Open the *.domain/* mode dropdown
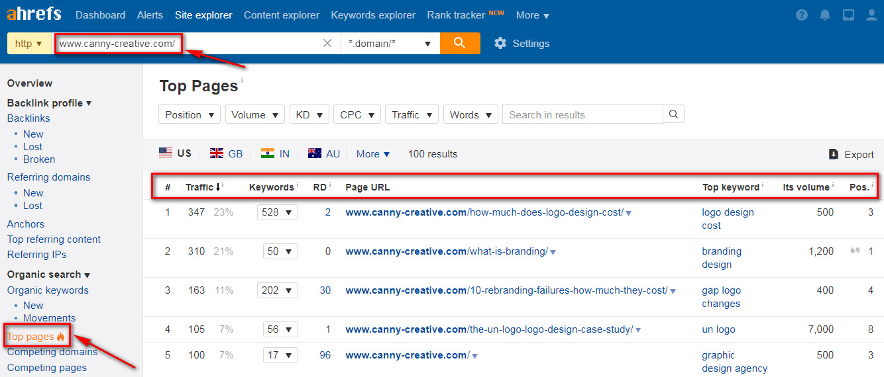This screenshot has width=884, height=377. click(390, 44)
